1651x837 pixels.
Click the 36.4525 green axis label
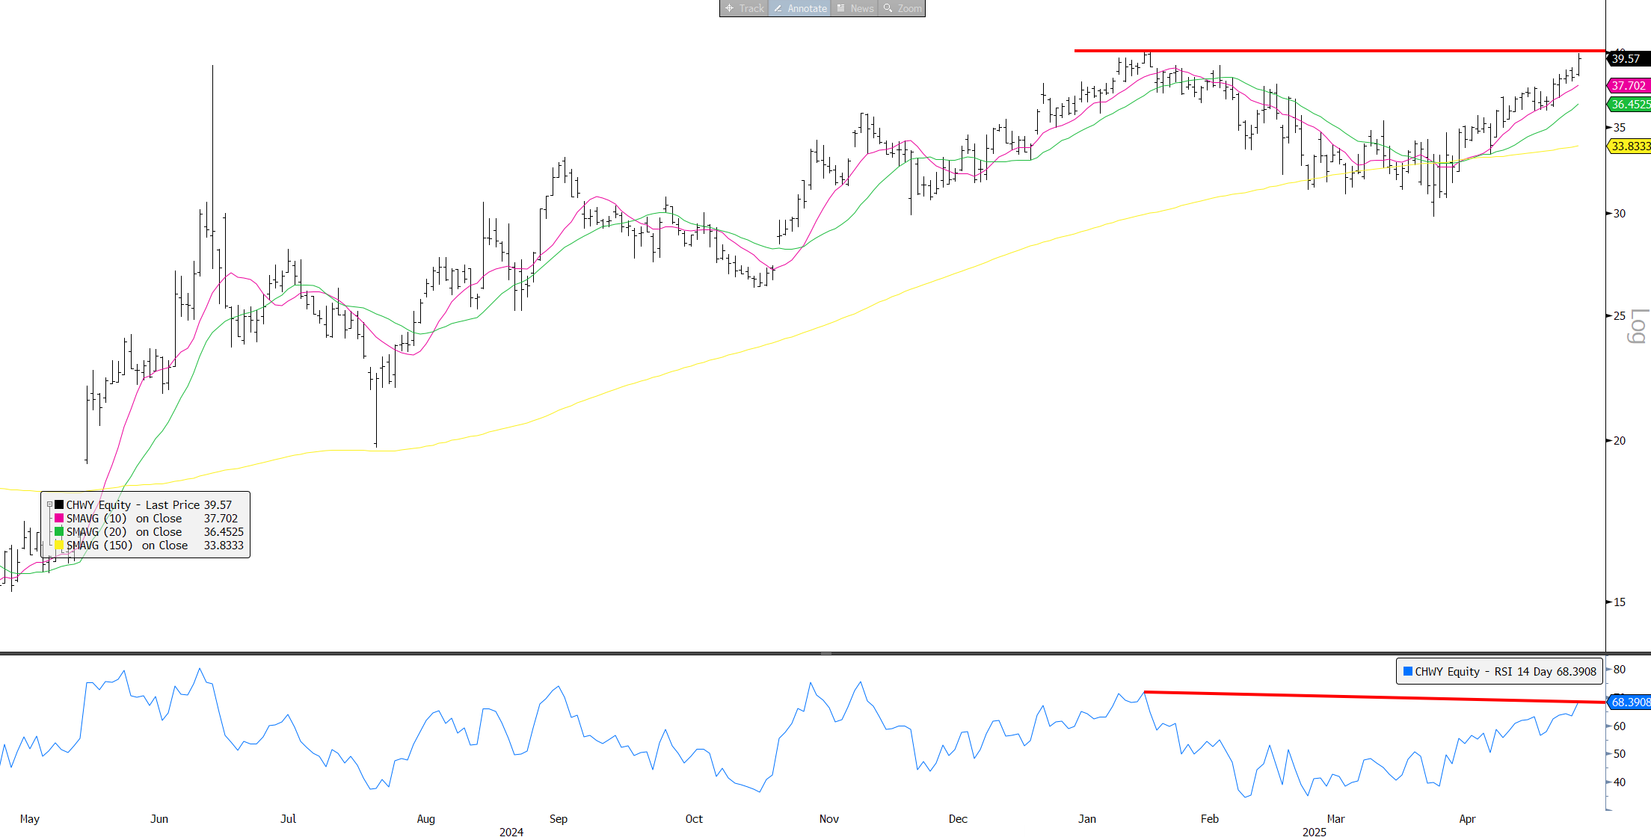(1631, 105)
